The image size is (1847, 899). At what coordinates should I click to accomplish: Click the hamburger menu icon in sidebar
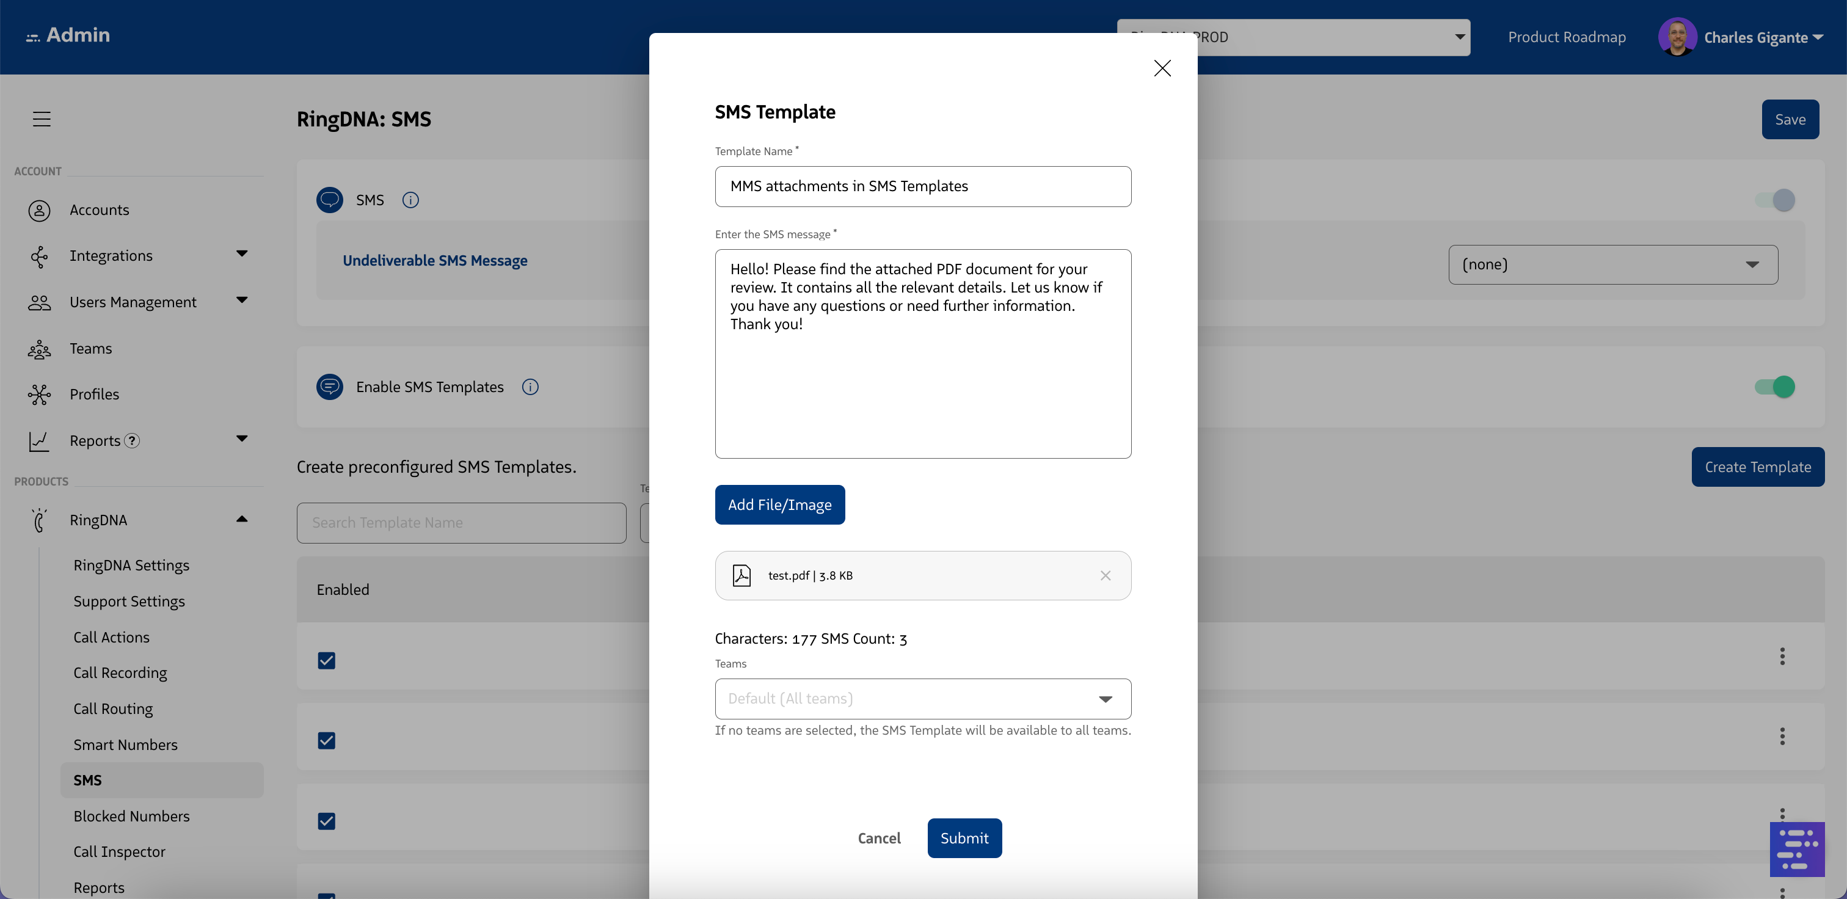[x=42, y=119]
